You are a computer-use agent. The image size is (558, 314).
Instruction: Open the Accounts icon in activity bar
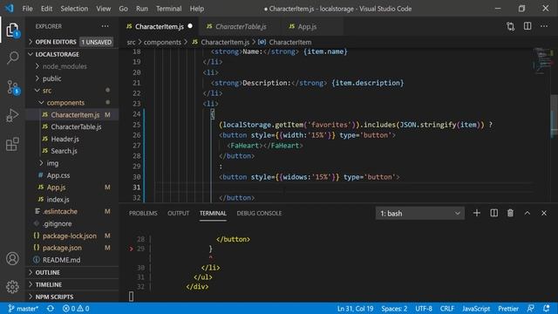pos(12,258)
